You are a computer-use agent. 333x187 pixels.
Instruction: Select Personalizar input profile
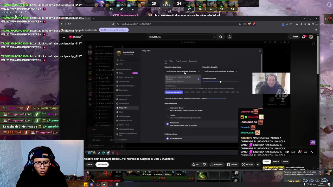168,124
